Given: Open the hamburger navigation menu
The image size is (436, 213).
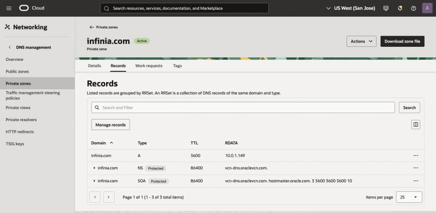Looking at the screenshot, I should click(9, 9).
